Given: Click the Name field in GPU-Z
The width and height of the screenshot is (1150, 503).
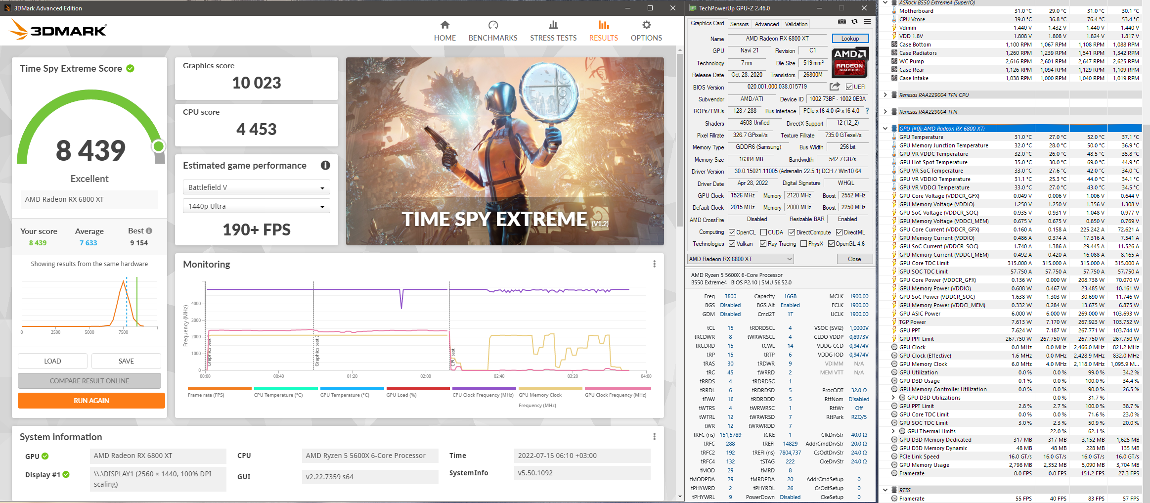Looking at the screenshot, I should tap(777, 39).
